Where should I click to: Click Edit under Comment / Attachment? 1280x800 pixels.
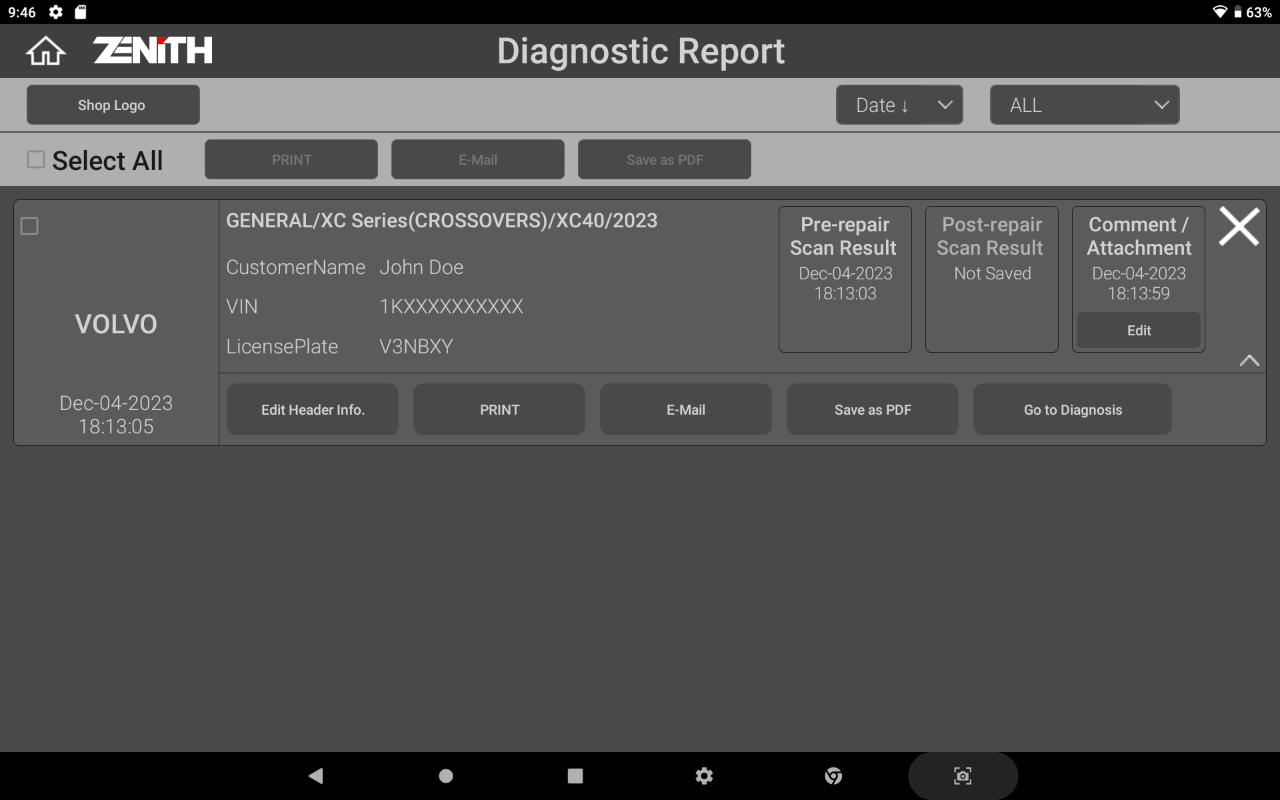tap(1138, 330)
